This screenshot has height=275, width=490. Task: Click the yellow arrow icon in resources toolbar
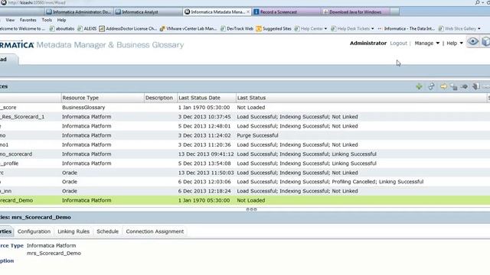[443, 86]
